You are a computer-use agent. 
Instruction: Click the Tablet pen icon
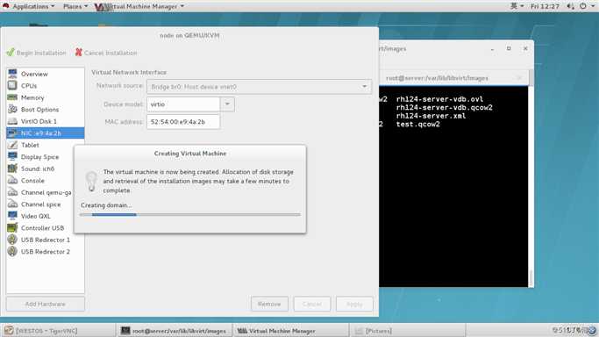click(x=12, y=145)
